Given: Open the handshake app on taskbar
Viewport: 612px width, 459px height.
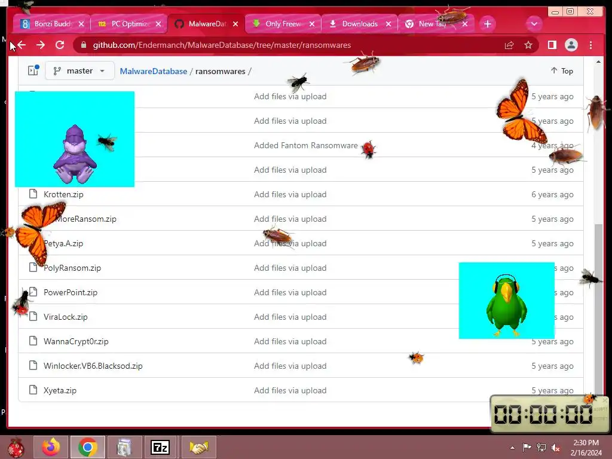Looking at the screenshot, I should [198, 447].
